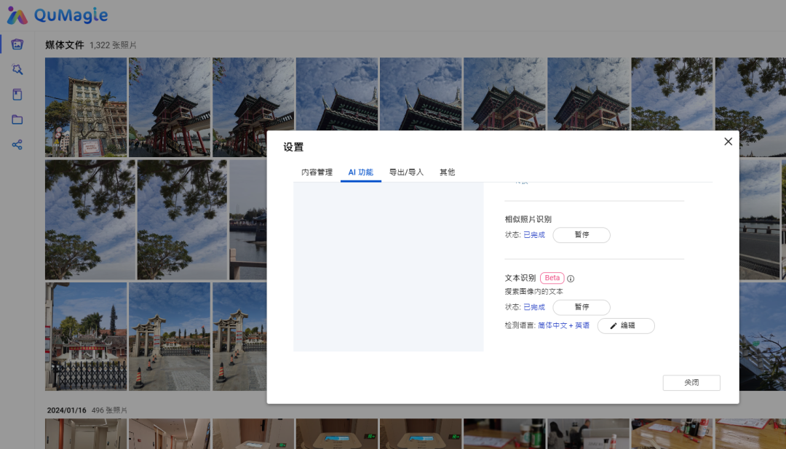Open the folders sidebar icon
The height and width of the screenshot is (449, 786).
pyautogui.click(x=17, y=119)
